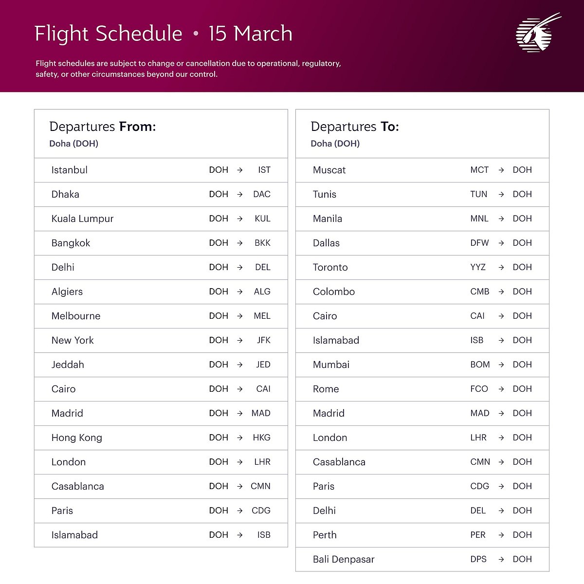Click the "Departures From:" heading

point(103,127)
